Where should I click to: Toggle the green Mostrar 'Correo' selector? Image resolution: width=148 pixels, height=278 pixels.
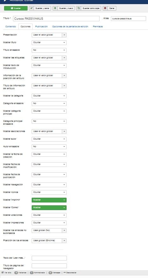[49, 208]
